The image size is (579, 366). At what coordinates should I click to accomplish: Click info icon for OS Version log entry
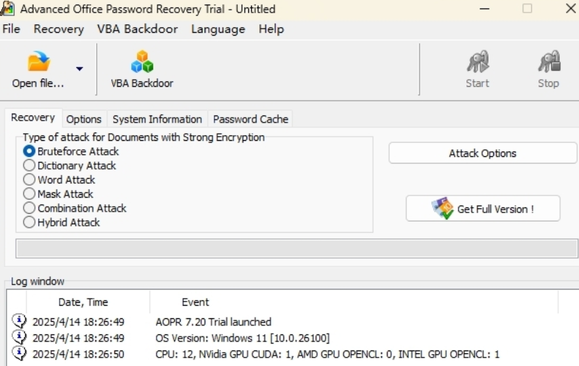point(19,337)
